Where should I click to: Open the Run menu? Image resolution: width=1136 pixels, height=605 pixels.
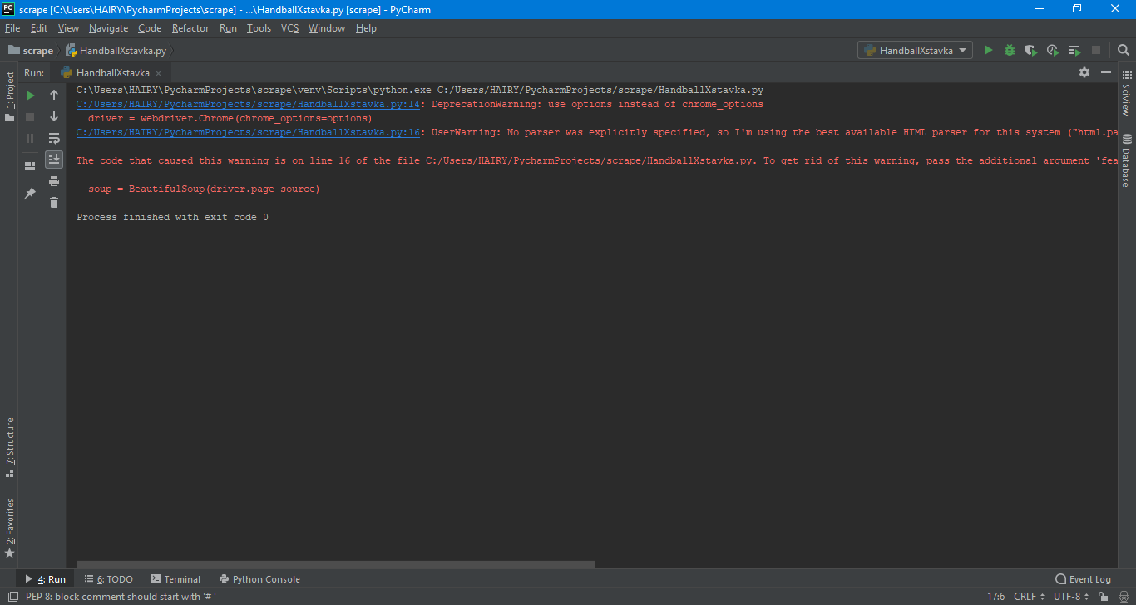(x=228, y=28)
